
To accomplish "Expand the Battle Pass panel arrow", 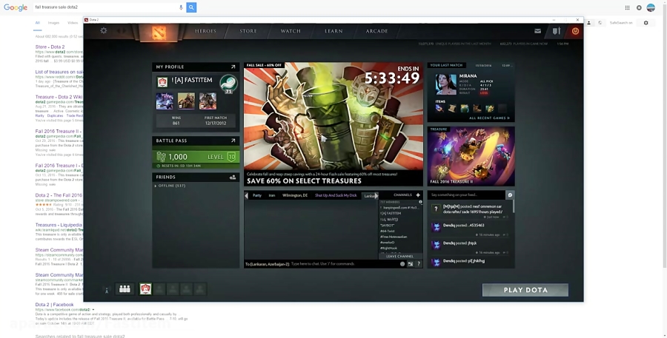I will coord(233,140).
